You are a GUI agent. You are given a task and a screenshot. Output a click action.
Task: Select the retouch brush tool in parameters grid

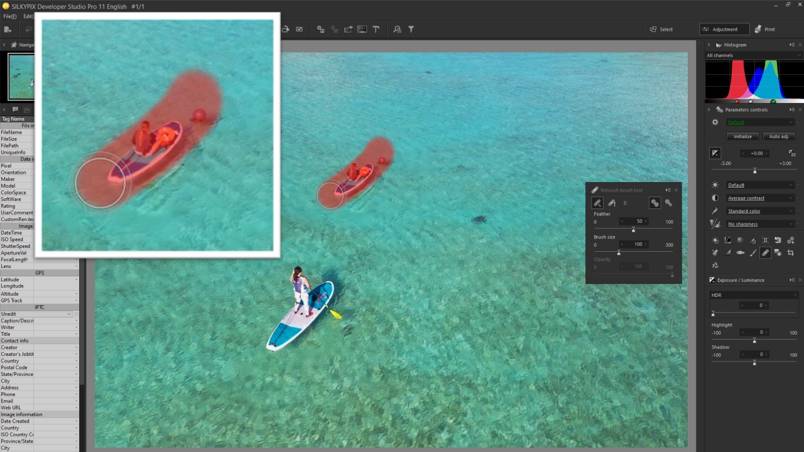pyautogui.click(x=765, y=253)
